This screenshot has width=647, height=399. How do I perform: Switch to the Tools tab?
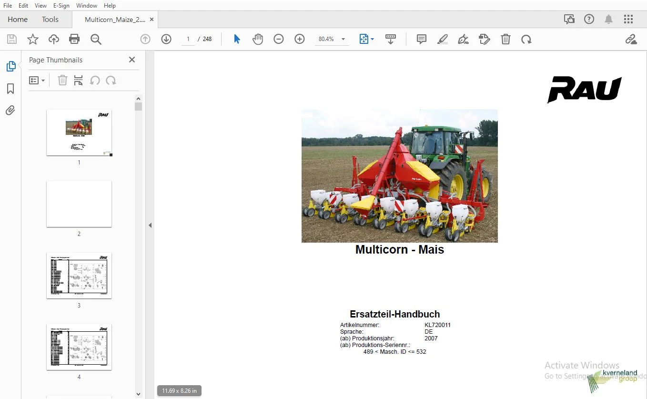pos(50,20)
